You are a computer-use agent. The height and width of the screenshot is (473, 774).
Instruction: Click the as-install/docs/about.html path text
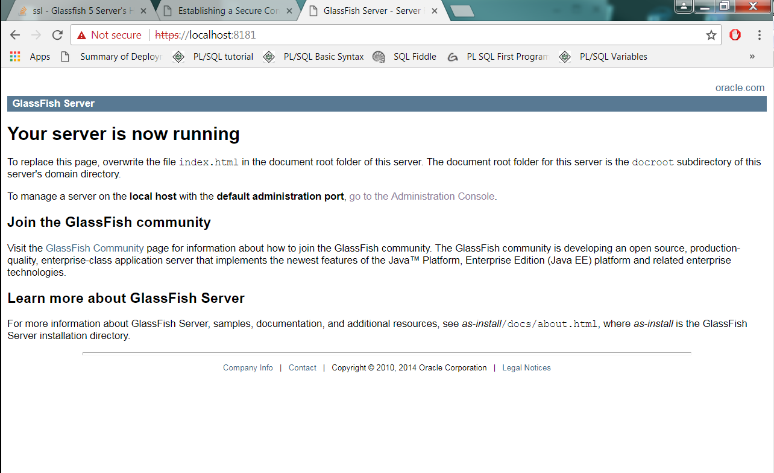(x=530, y=323)
